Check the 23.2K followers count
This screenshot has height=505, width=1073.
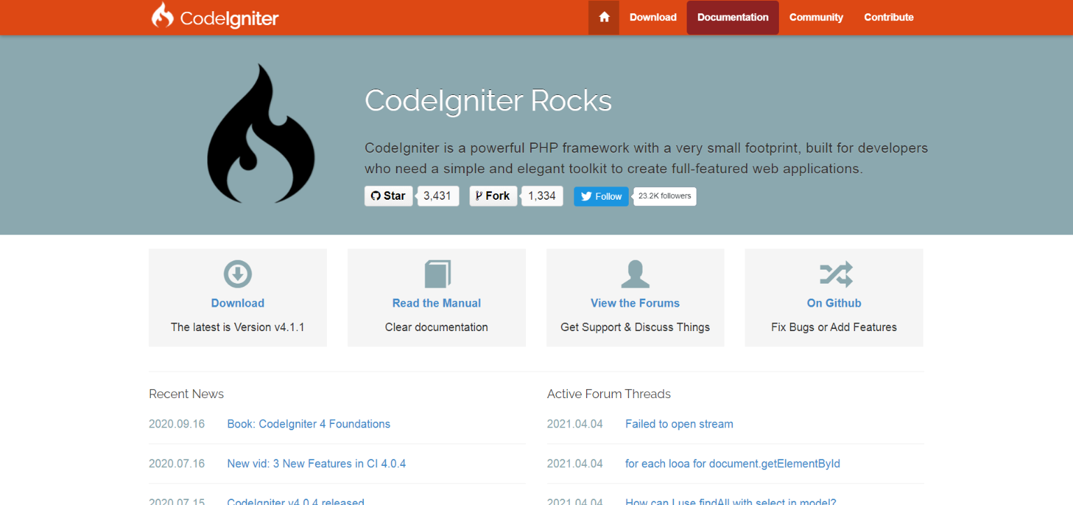664,196
